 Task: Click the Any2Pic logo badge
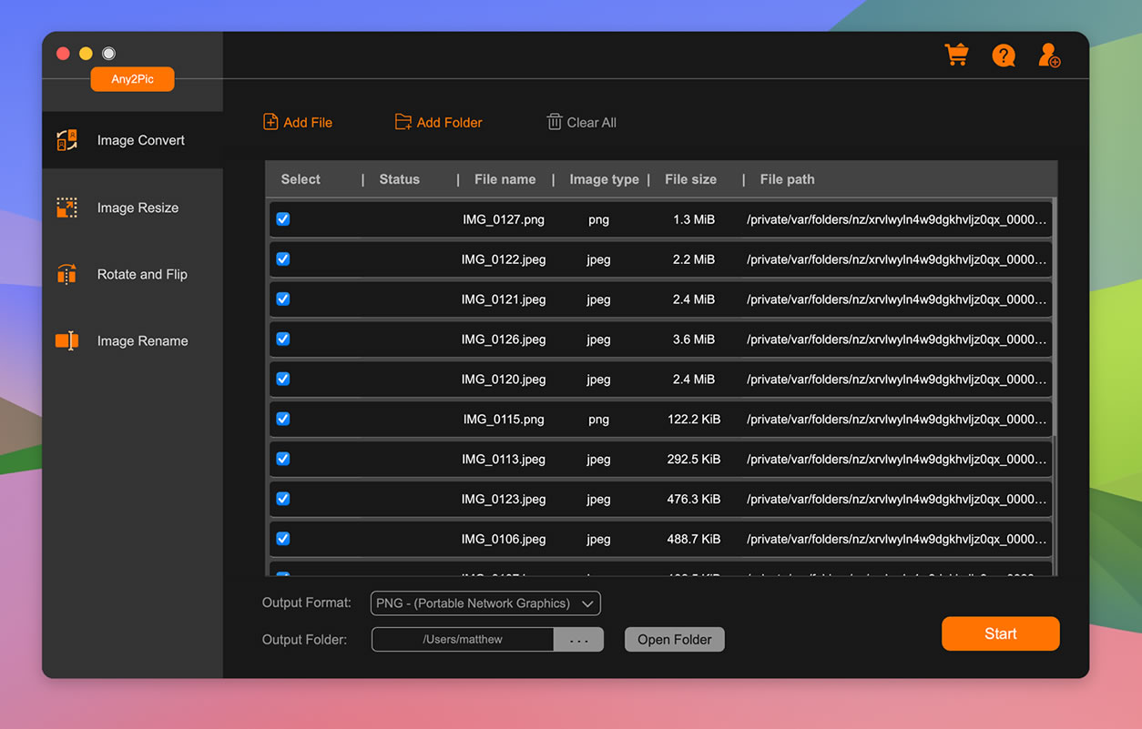tap(132, 79)
